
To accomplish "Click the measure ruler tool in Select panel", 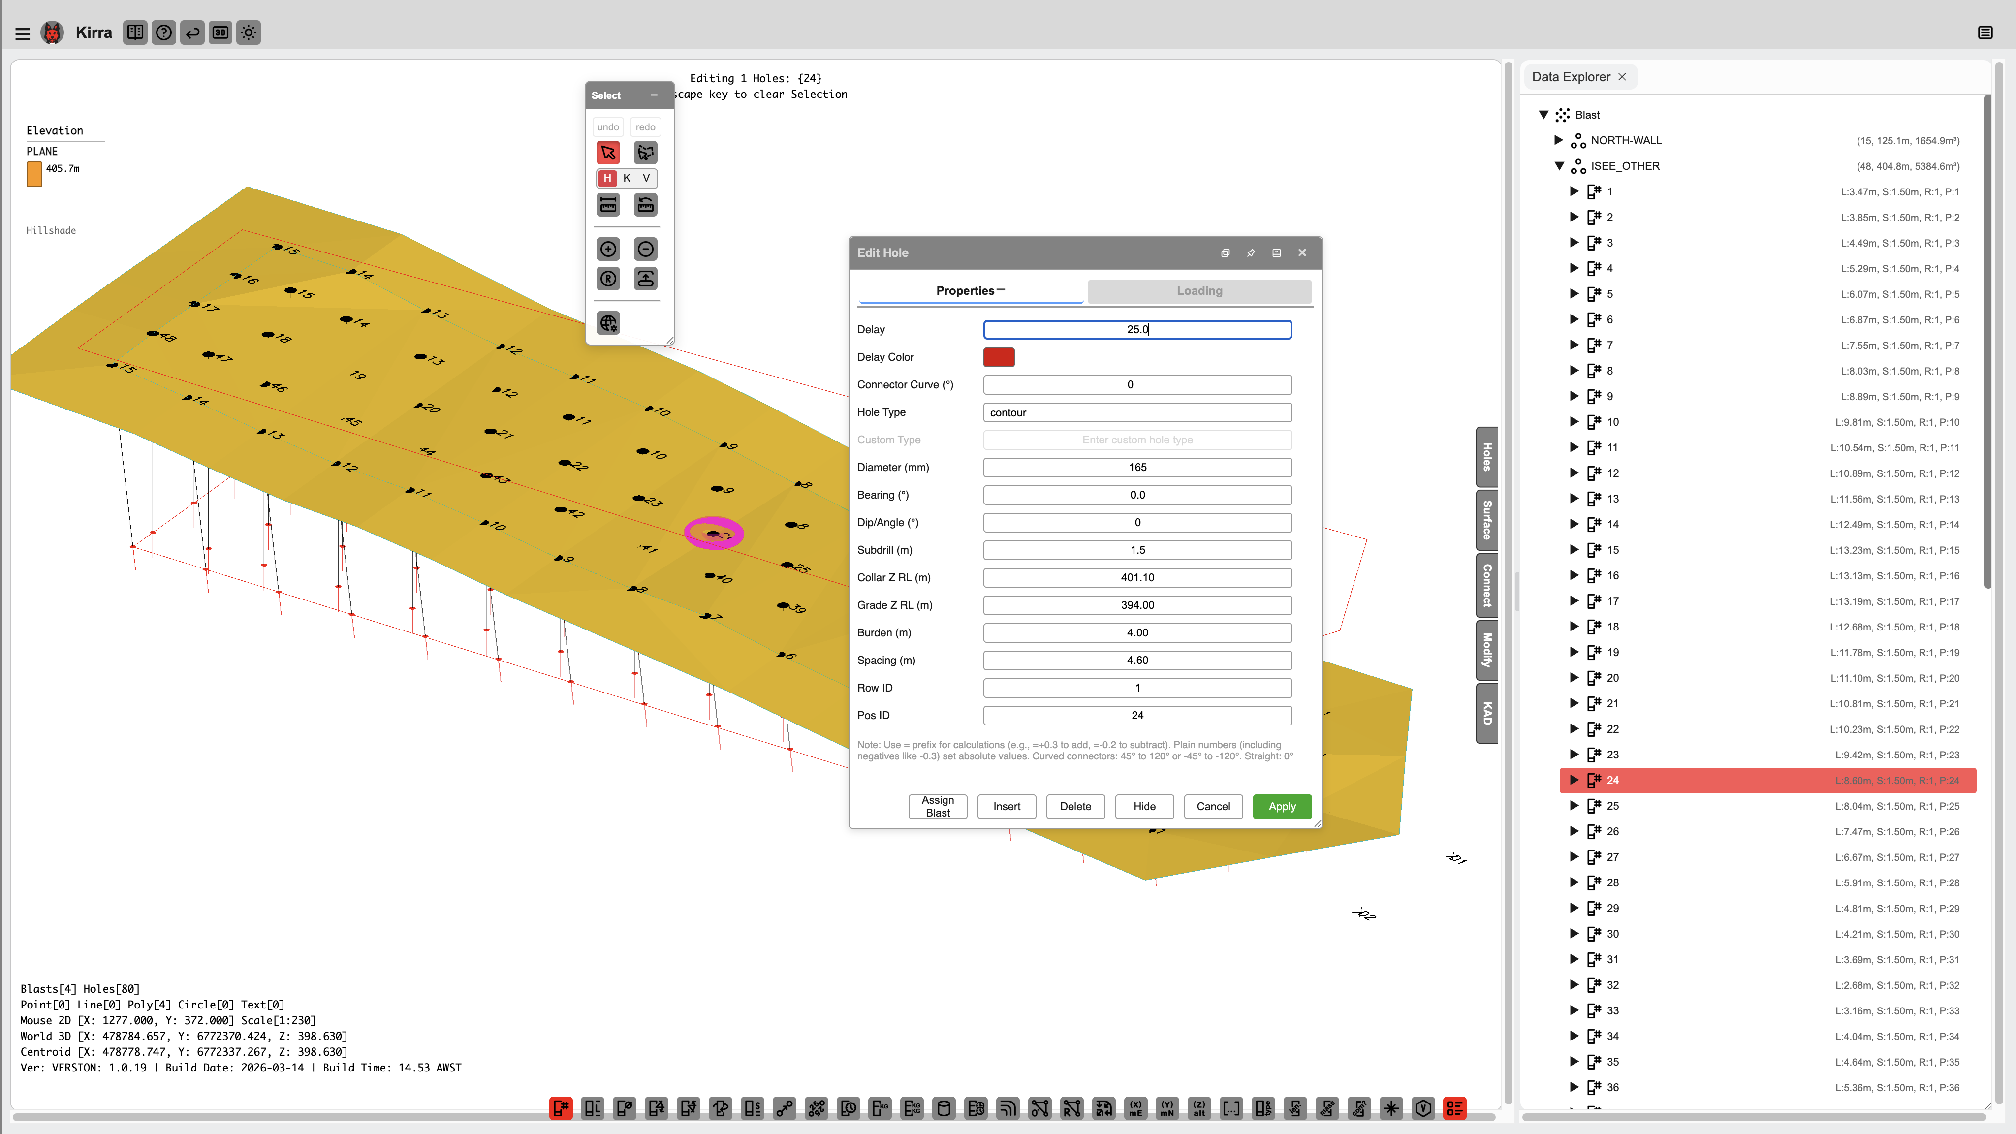I will [608, 204].
